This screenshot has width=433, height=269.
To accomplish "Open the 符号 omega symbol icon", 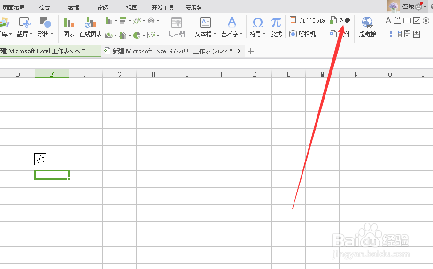I will [x=258, y=23].
